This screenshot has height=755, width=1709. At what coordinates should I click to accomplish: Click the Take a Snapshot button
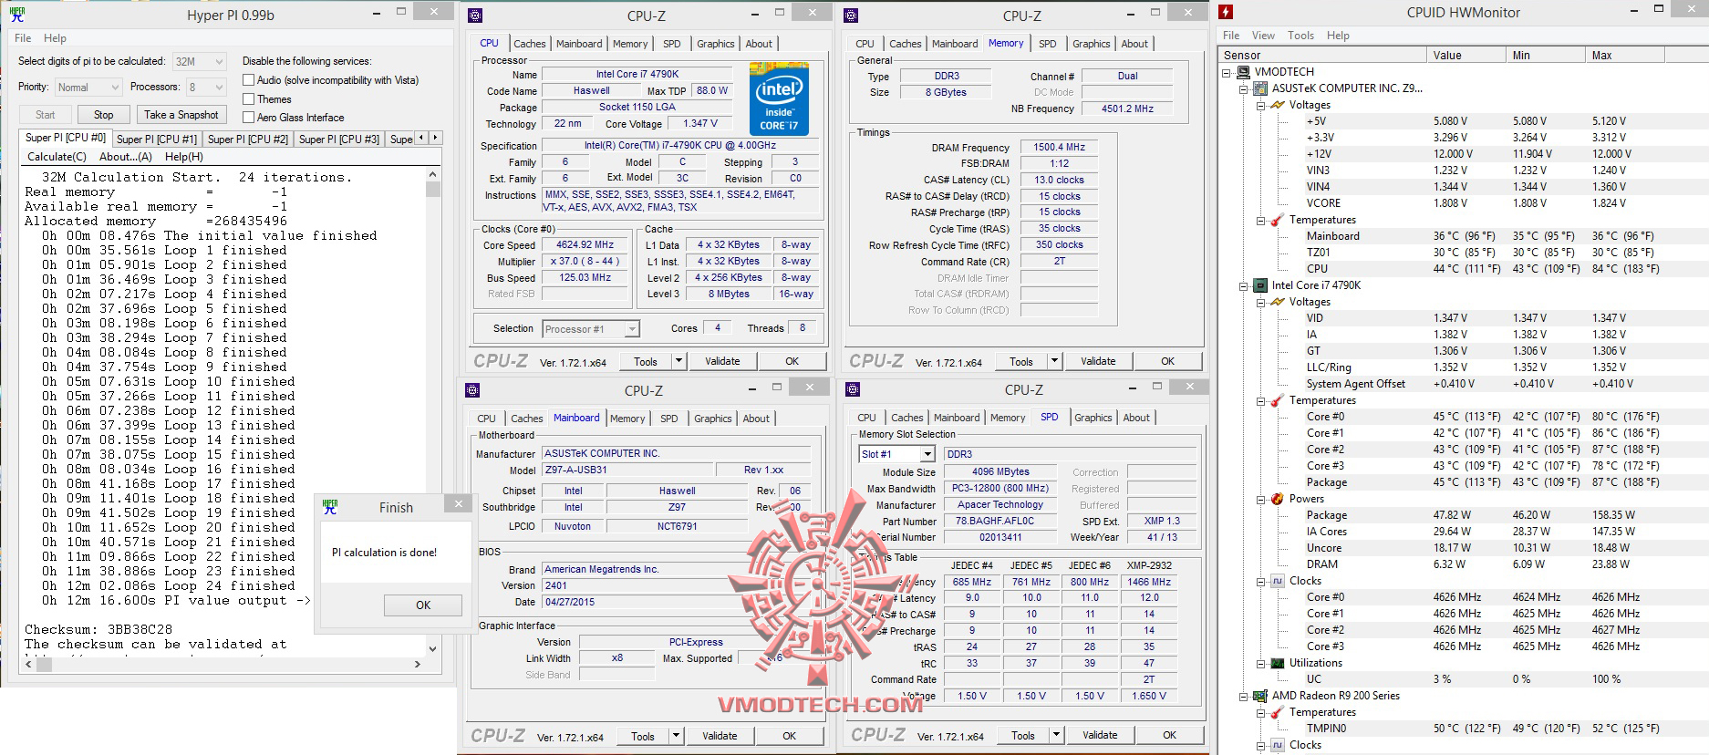point(181,115)
